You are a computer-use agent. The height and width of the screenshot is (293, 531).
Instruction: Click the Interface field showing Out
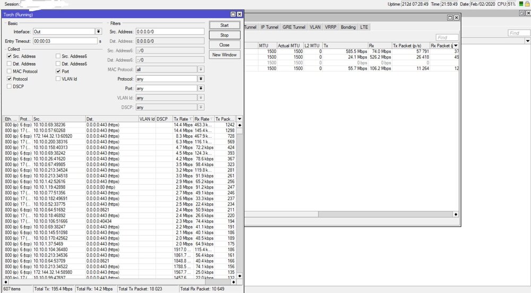[64, 31]
